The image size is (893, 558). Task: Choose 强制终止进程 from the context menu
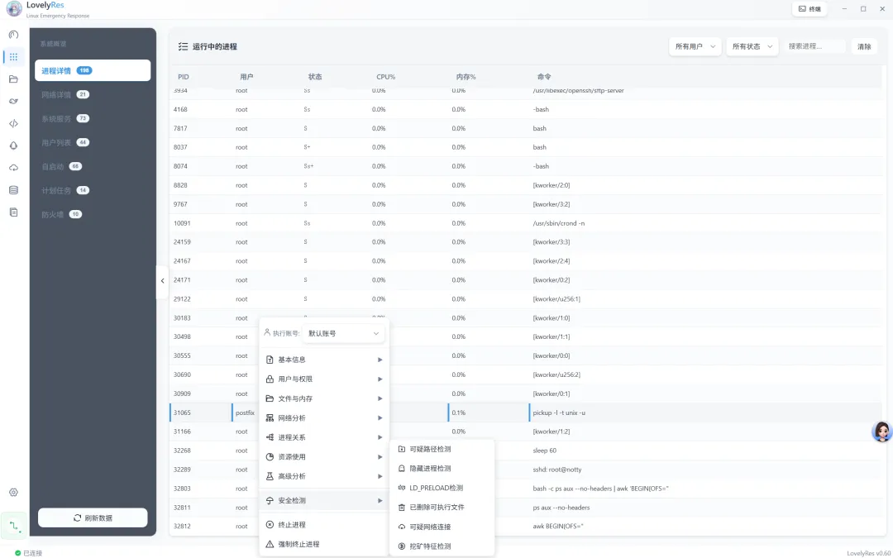[x=324, y=544]
